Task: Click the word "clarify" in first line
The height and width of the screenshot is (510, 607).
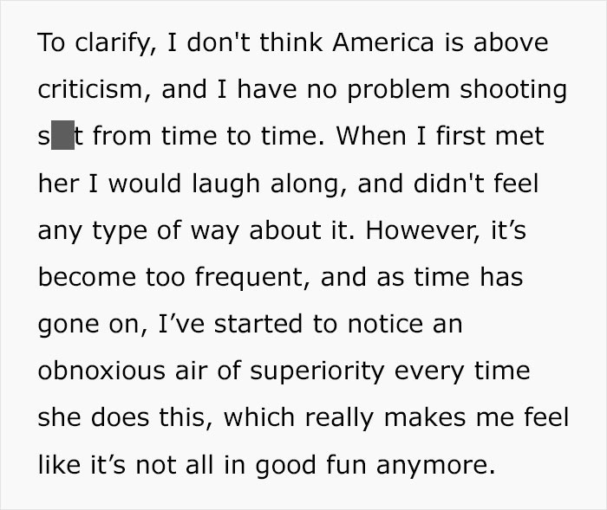Action: coord(114,44)
